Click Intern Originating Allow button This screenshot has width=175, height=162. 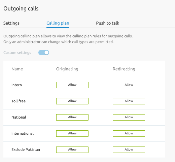72,85
